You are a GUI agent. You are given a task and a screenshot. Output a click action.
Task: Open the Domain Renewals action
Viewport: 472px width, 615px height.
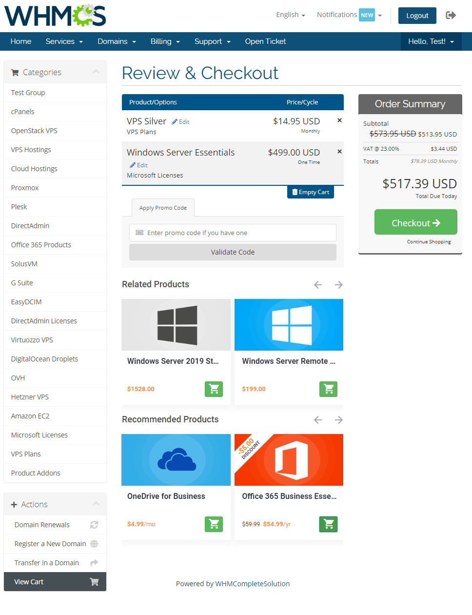[x=55, y=525]
